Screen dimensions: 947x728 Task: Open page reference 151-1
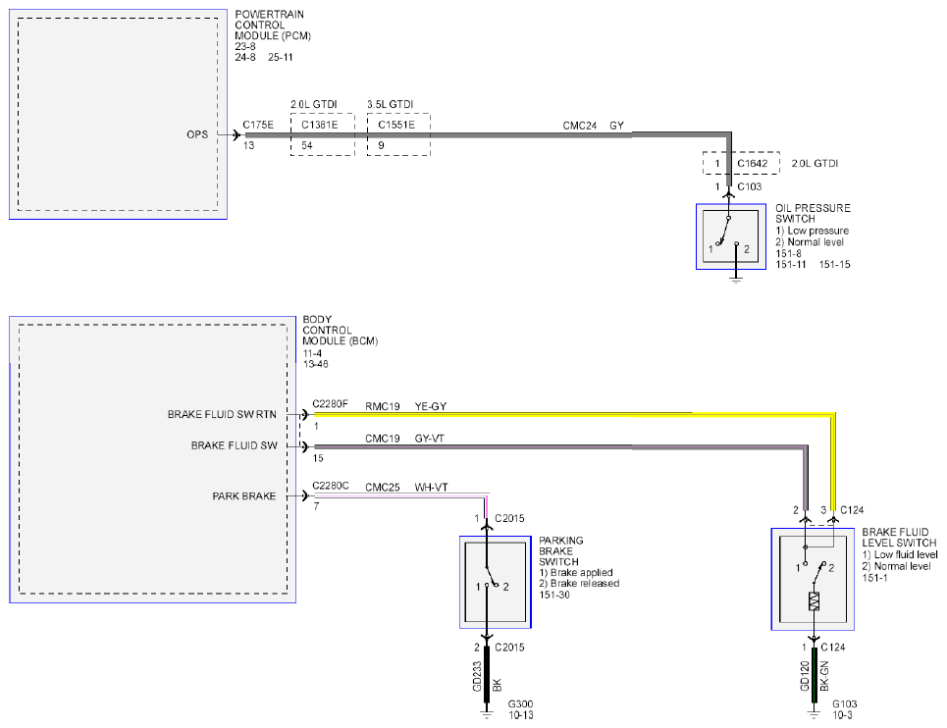(x=874, y=578)
